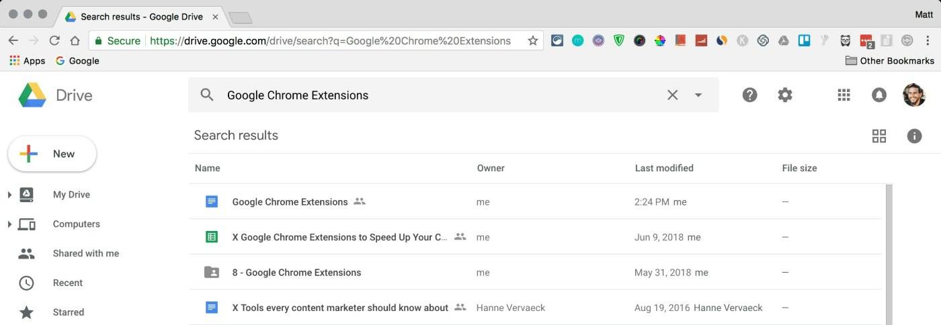This screenshot has height=325, width=941.
Task: Open Starred files section
Action: (69, 312)
